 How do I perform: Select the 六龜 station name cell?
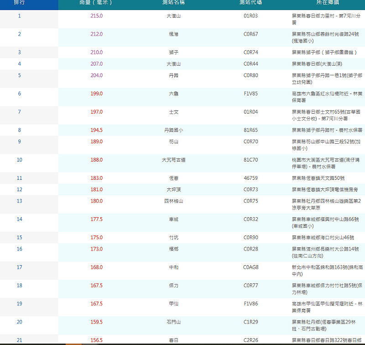[x=174, y=94]
